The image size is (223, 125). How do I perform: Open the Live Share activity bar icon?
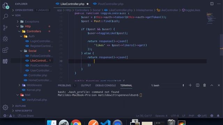pos(5,61)
